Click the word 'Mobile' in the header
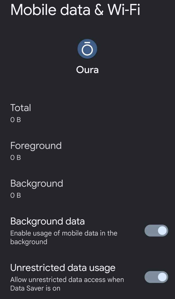This screenshot has height=299, width=175. tap(33, 9)
